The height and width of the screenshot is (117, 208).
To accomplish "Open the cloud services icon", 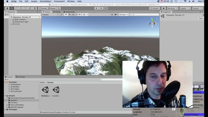I will [x=163, y=8].
